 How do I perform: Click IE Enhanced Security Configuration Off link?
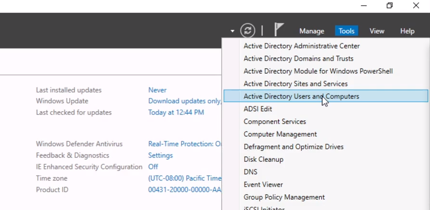tap(153, 167)
